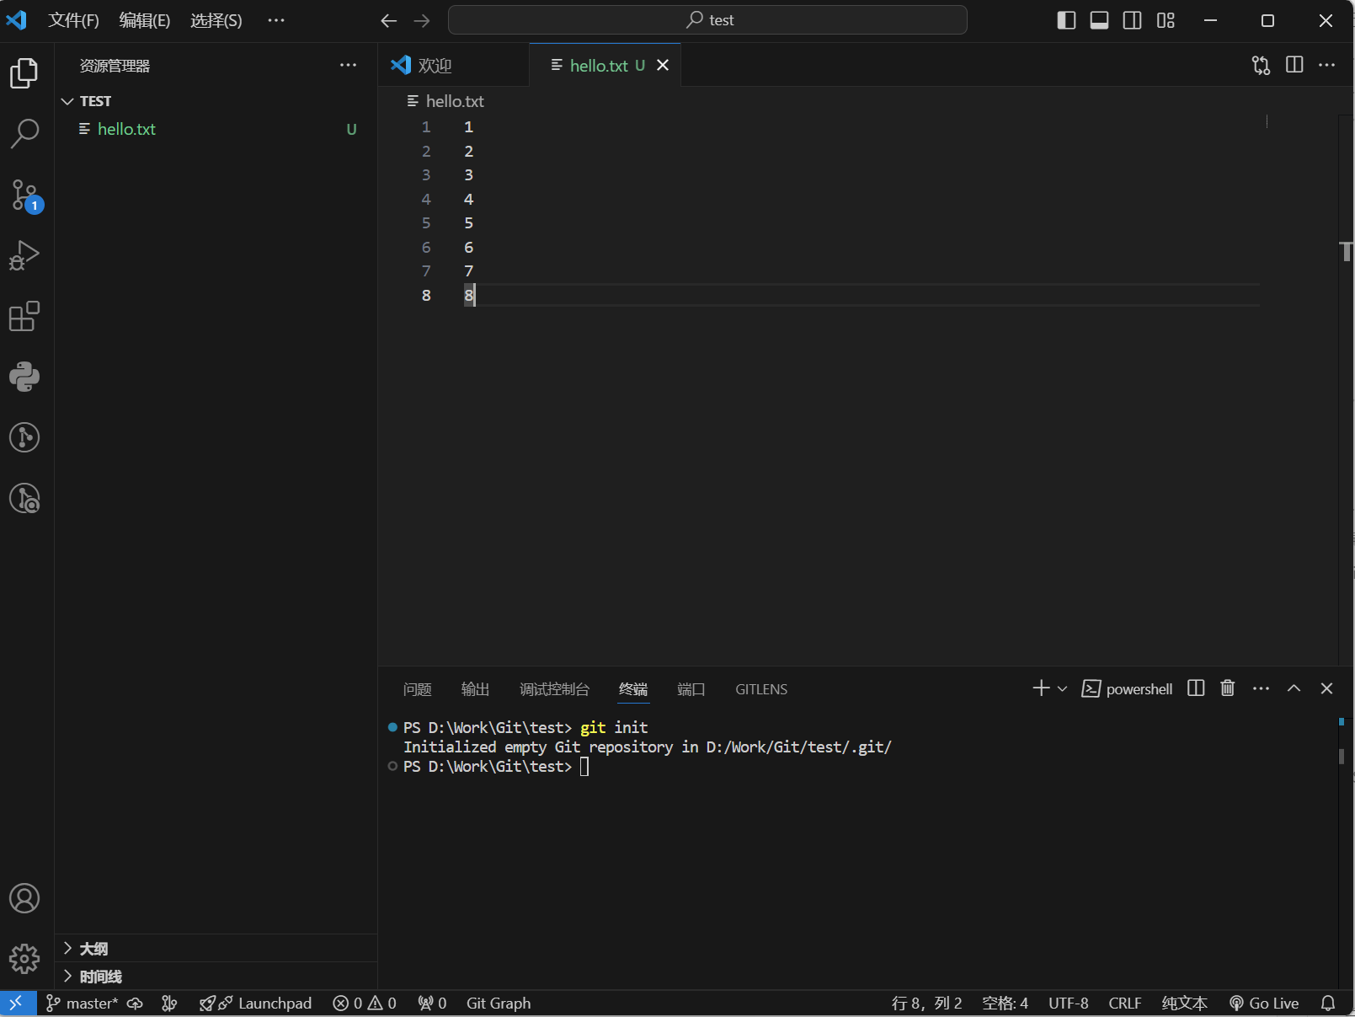Click the command center search box 'test'

pyautogui.click(x=707, y=20)
